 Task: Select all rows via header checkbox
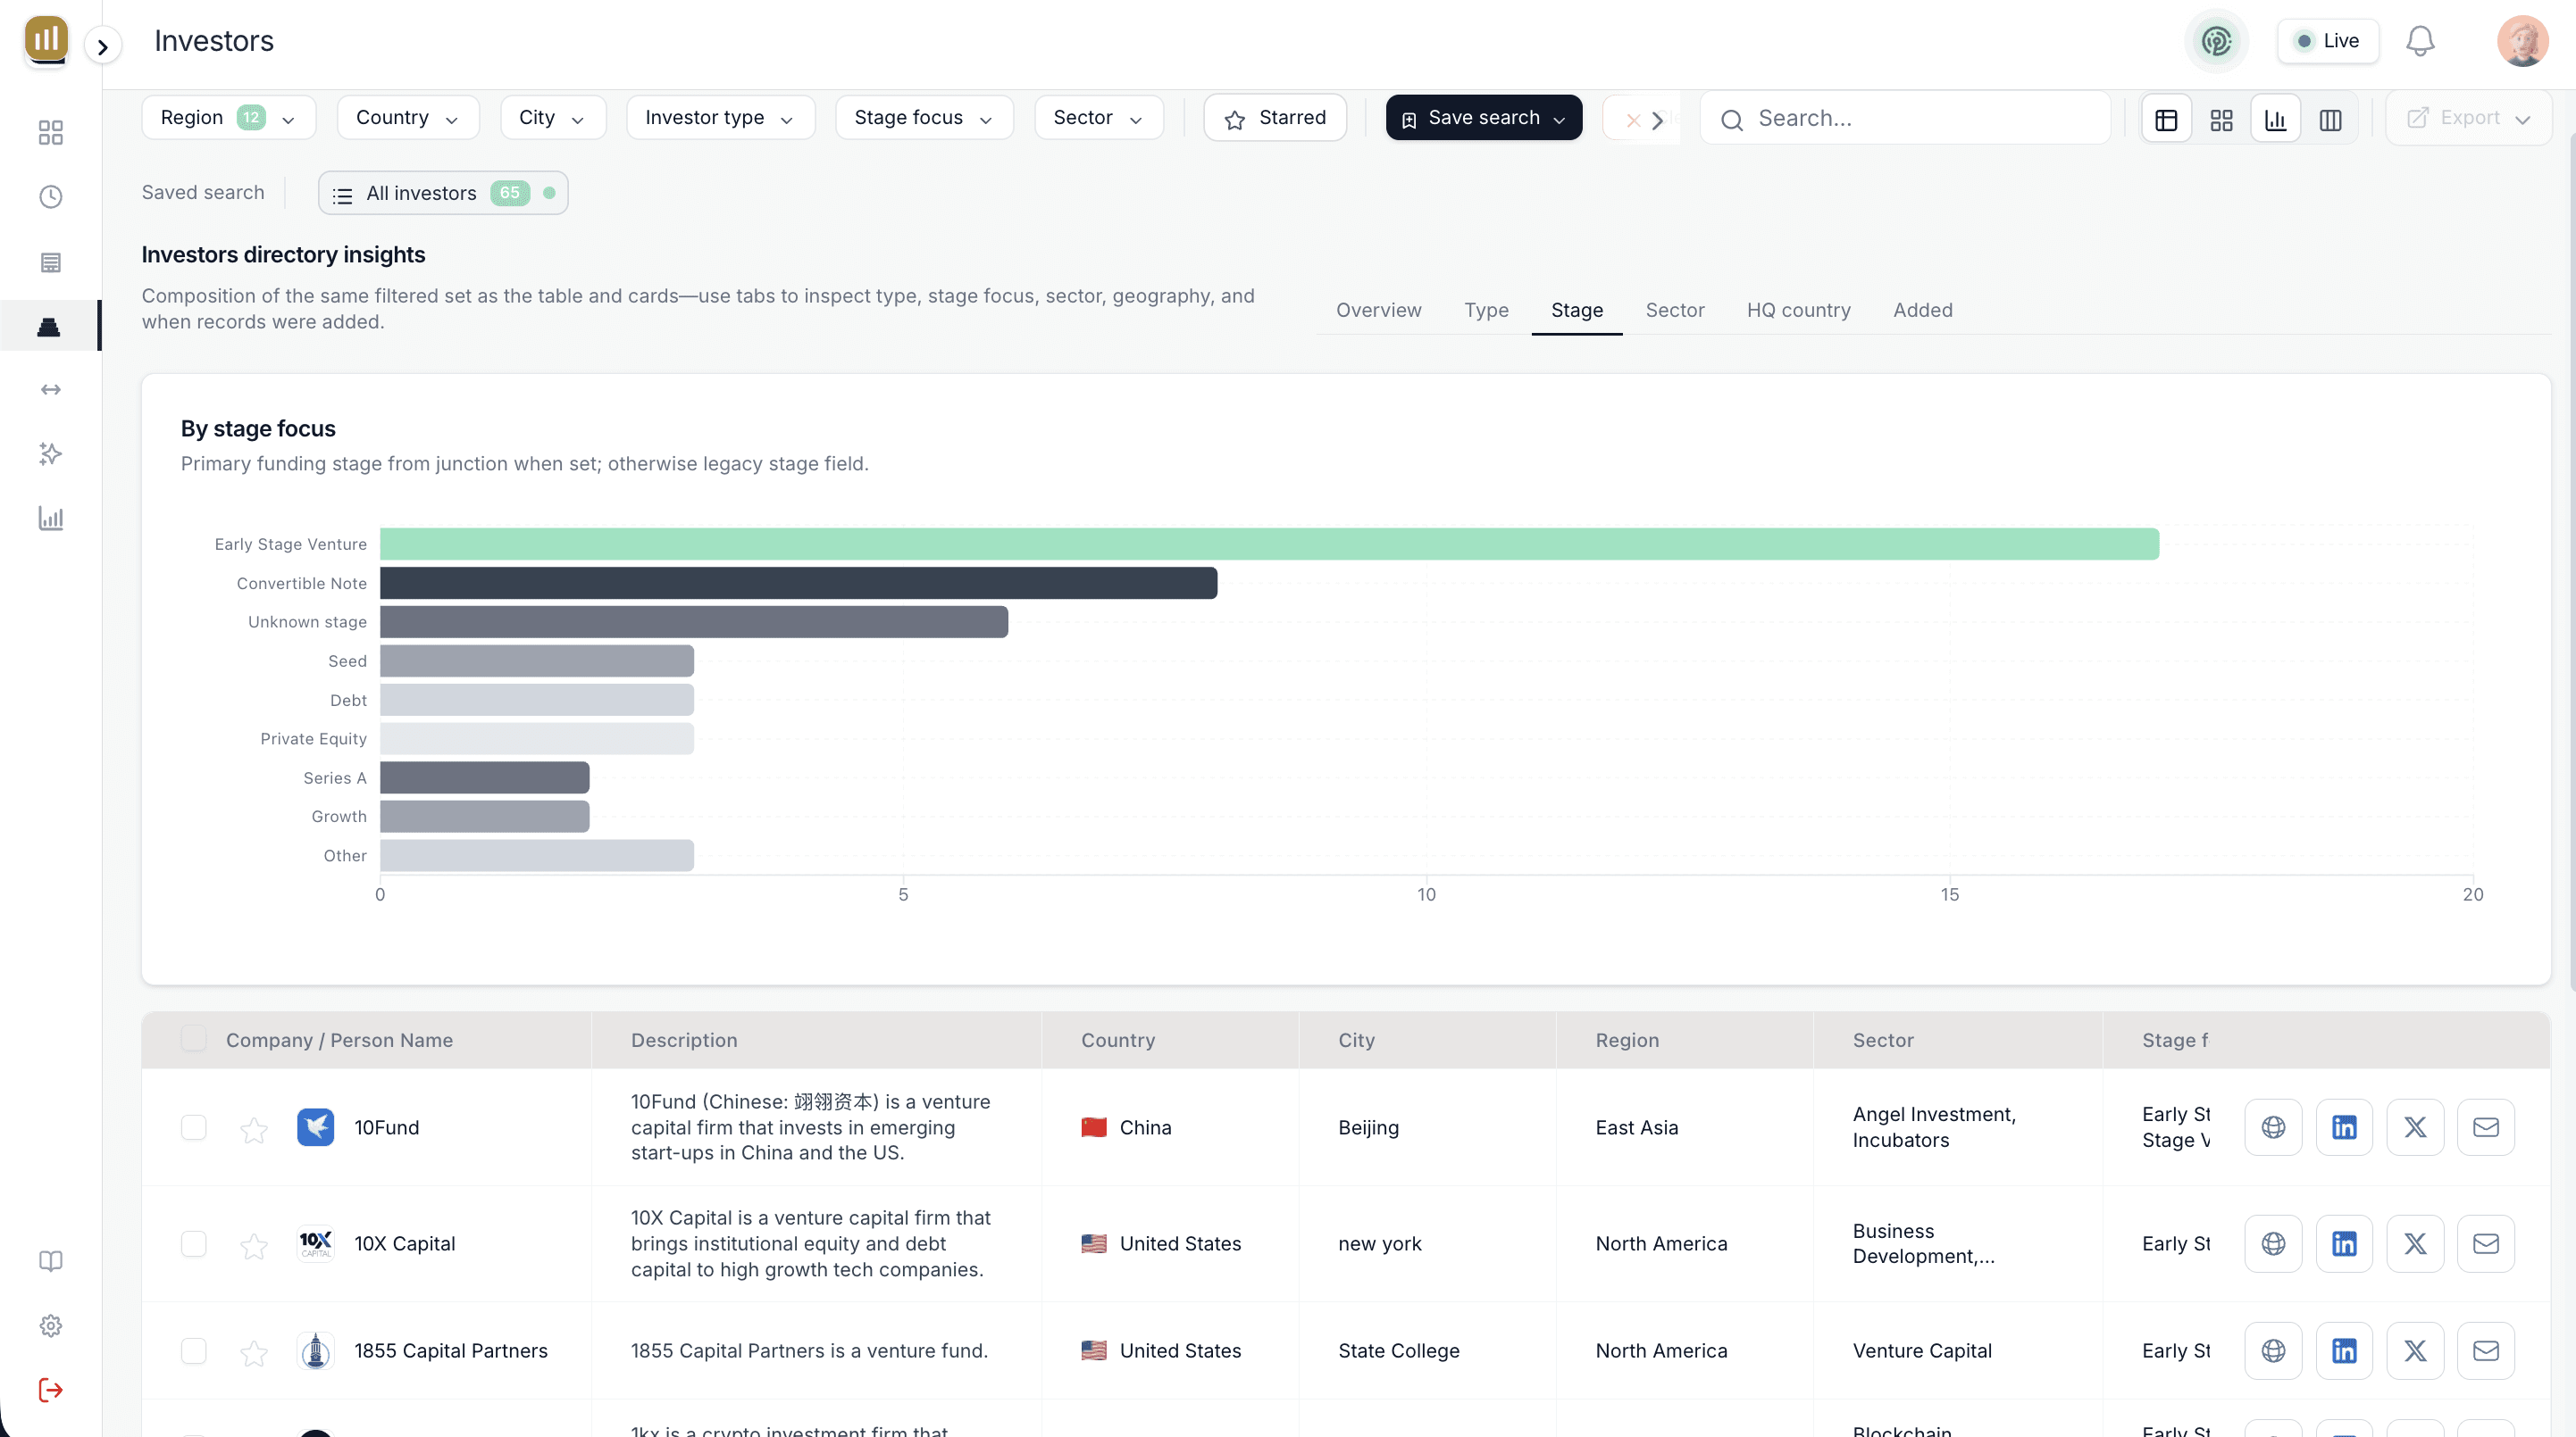[x=193, y=1039]
